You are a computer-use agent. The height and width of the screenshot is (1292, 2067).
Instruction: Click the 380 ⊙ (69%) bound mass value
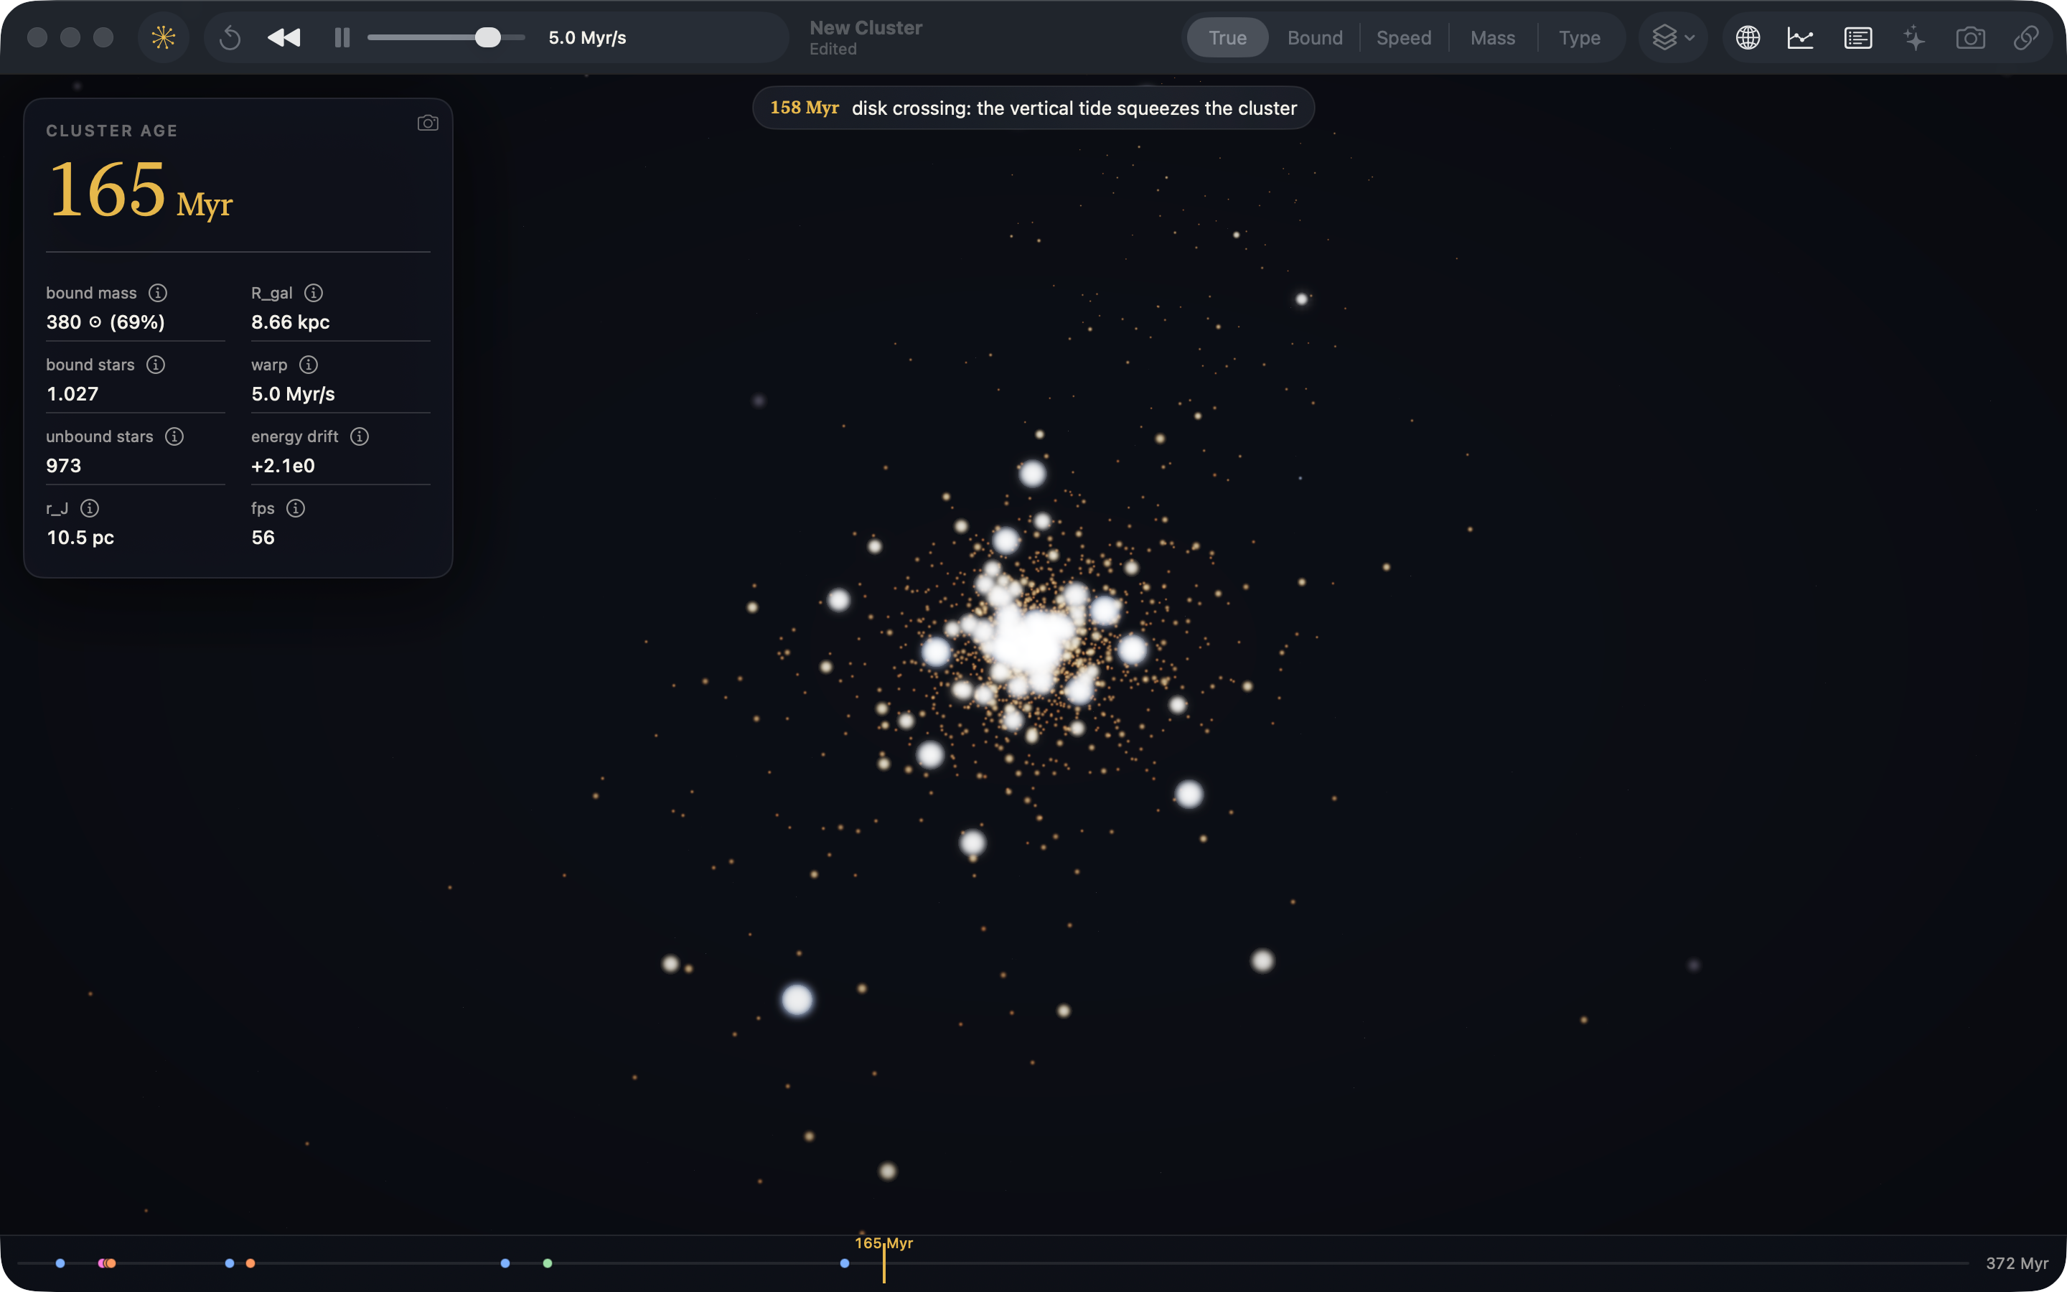105,322
